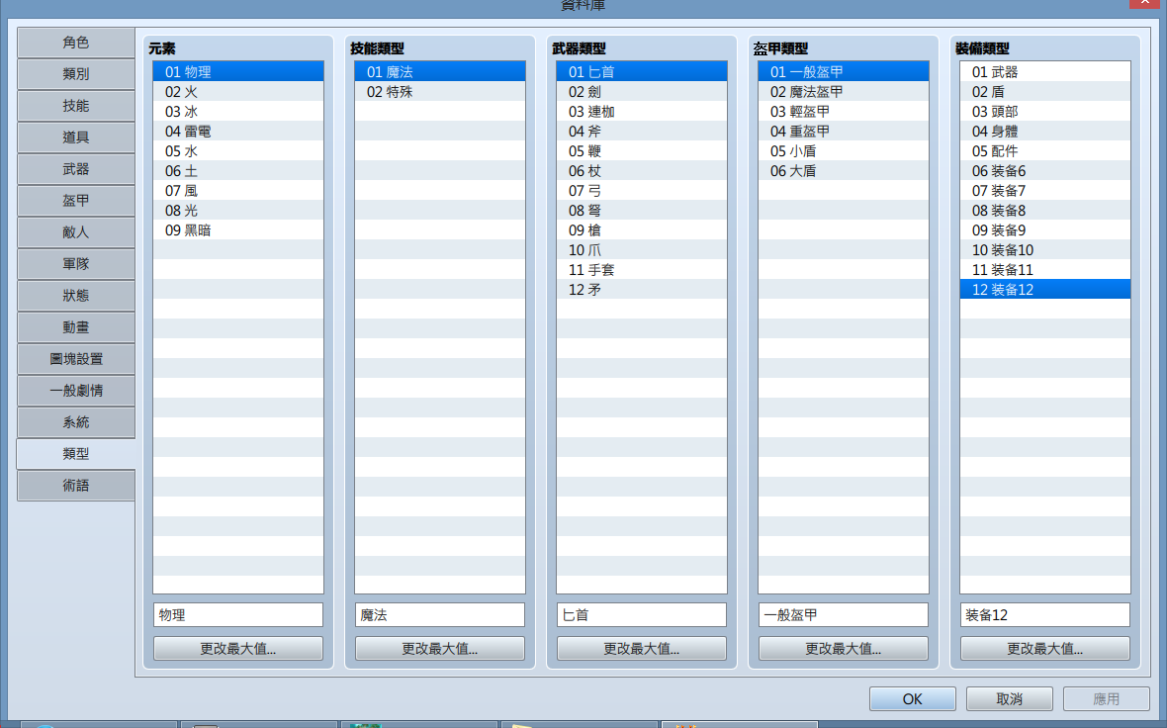Click the name field containing 魔法

[x=440, y=615]
